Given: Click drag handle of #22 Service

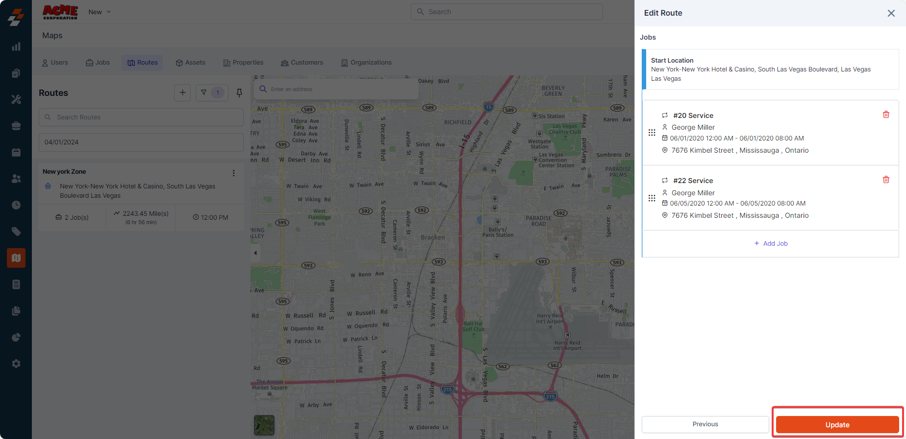Looking at the screenshot, I should pos(652,198).
